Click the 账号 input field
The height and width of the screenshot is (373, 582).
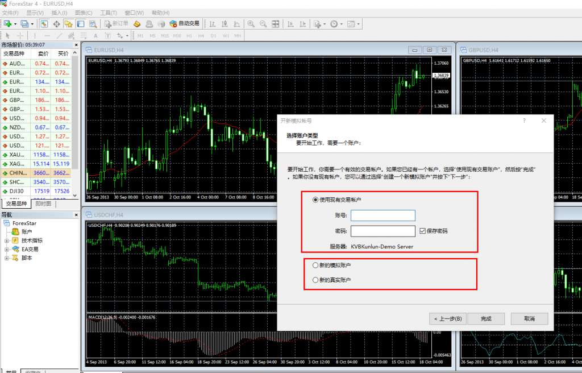coord(383,215)
